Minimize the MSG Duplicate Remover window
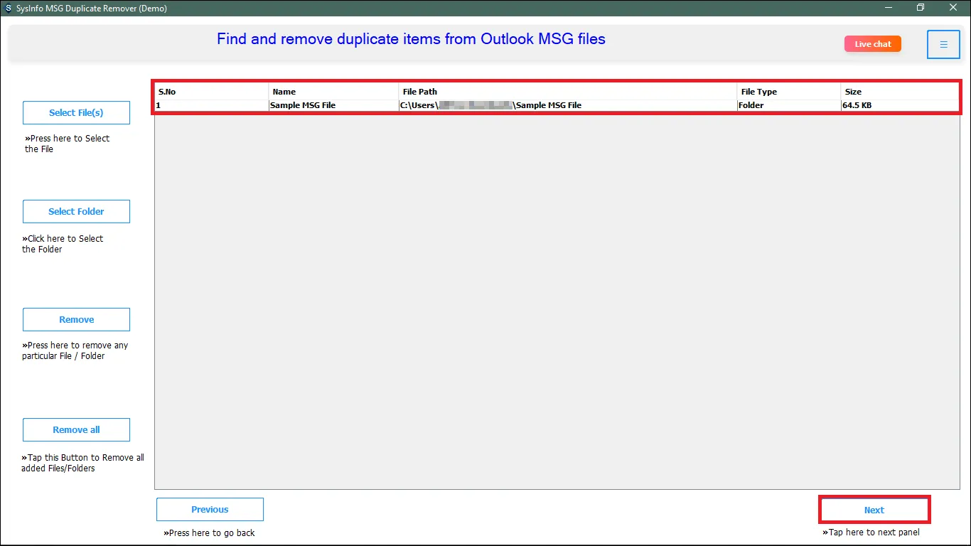 coord(889,8)
